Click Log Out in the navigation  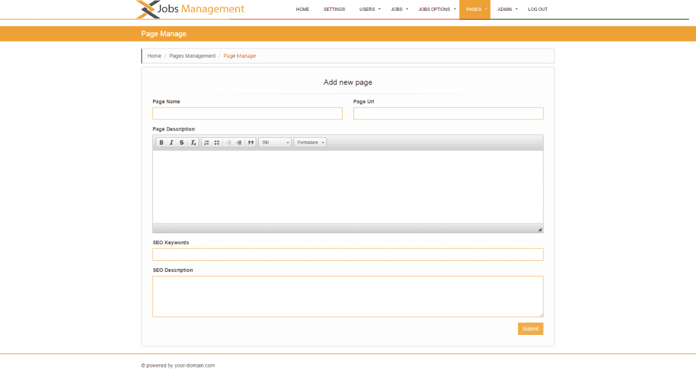(538, 10)
